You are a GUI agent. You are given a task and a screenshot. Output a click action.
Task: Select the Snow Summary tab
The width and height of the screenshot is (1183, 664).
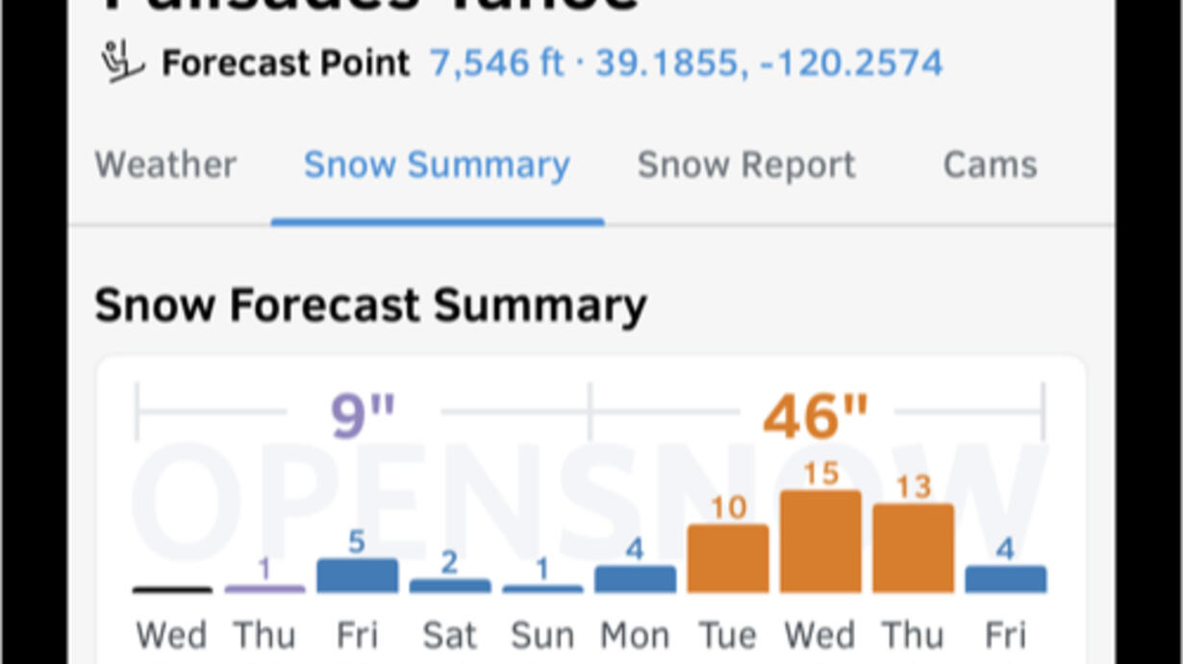437,165
